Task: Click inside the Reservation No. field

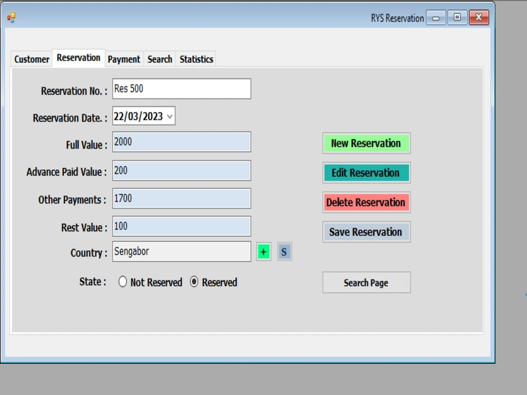Action: pyautogui.click(x=181, y=88)
